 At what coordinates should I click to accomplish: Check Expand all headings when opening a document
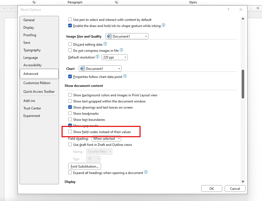tap(70, 173)
